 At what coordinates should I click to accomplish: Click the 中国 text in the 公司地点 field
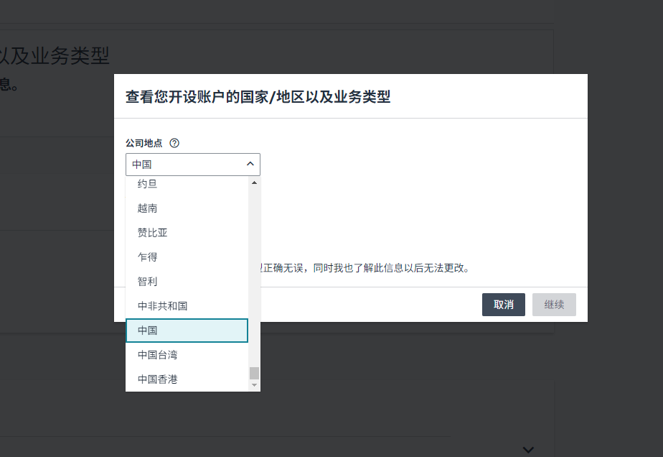tap(142, 165)
